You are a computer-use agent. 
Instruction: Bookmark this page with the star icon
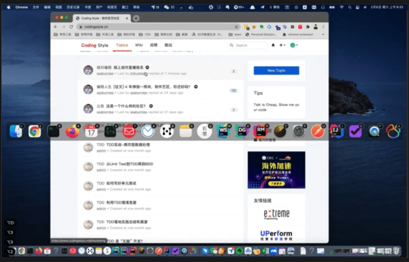(x=236, y=27)
